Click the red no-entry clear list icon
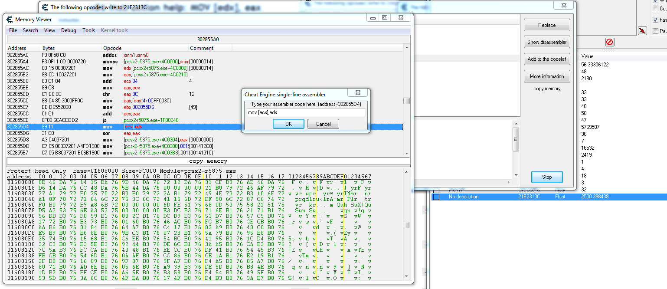This screenshot has width=667, height=289. click(x=609, y=42)
